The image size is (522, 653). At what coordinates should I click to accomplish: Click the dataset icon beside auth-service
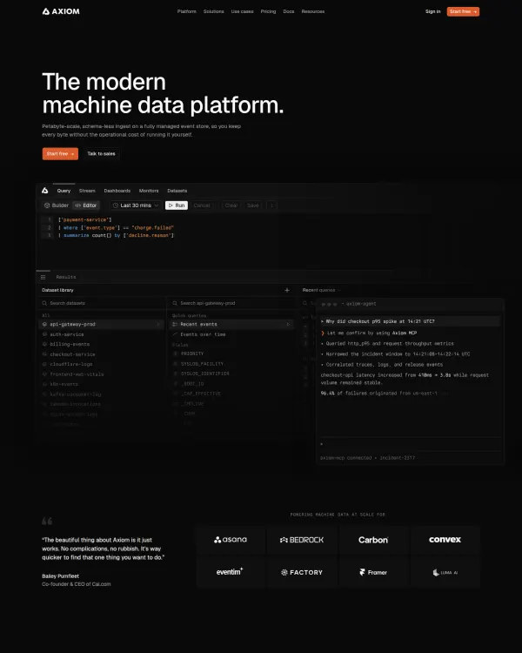click(x=45, y=334)
